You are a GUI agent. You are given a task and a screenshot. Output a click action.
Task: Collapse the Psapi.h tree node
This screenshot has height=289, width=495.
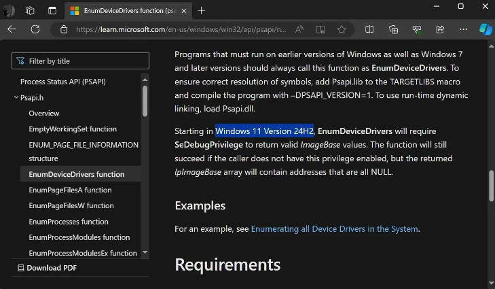[x=16, y=97]
